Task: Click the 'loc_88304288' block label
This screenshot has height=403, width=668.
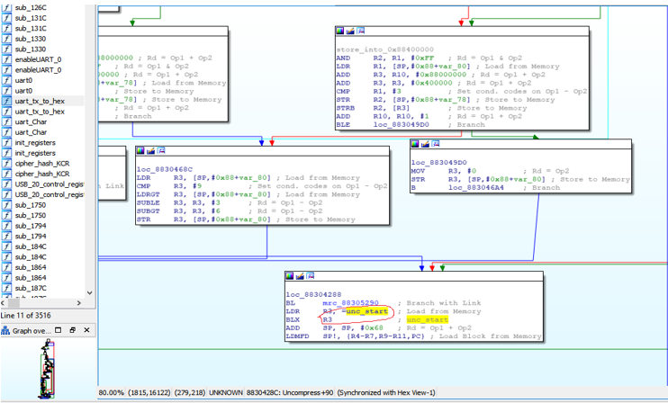Action: point(313,294)
